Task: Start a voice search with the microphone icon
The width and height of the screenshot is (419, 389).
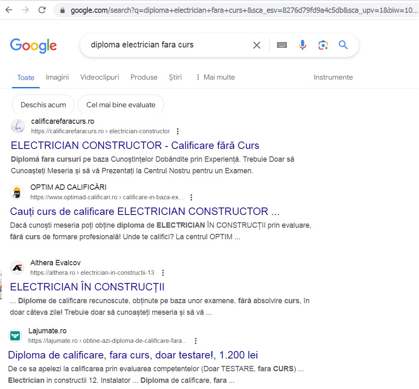Action: click(x=303, y=45)
